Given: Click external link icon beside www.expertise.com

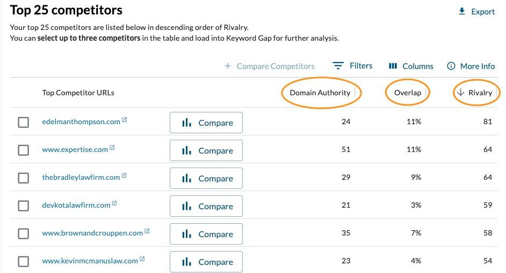Looking at the screenshot, I should [112, 148].
